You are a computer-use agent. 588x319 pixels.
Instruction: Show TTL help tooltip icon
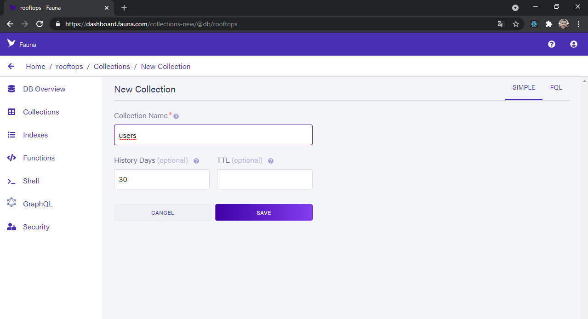[271, 161]
